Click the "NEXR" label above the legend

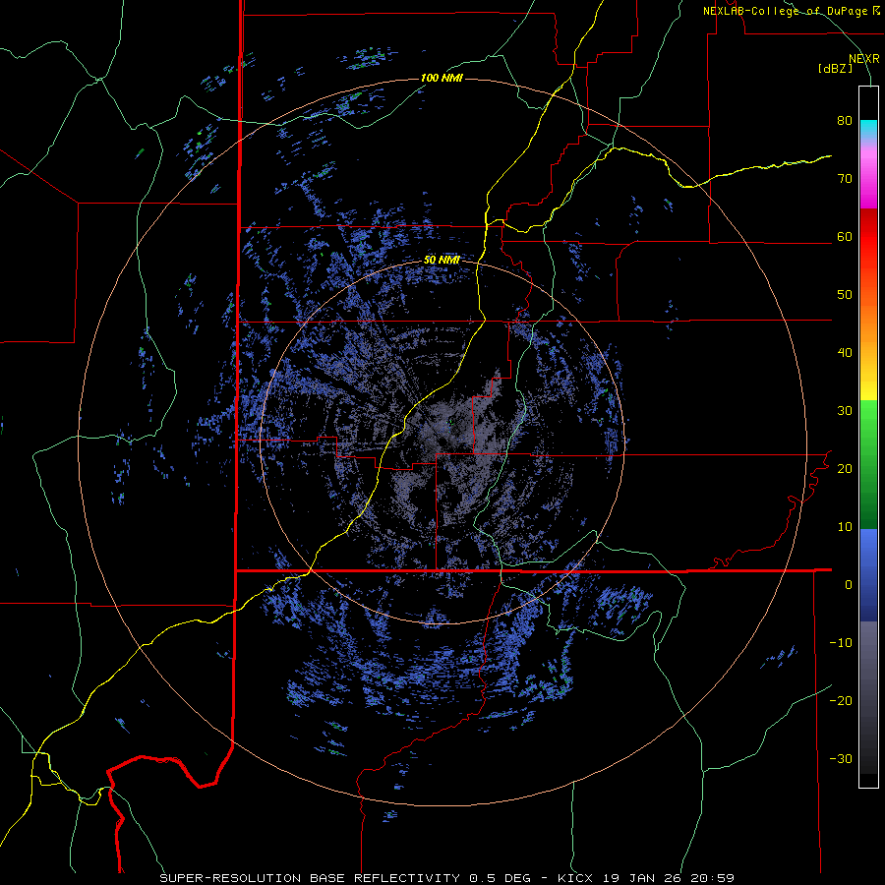pos(863,59)
